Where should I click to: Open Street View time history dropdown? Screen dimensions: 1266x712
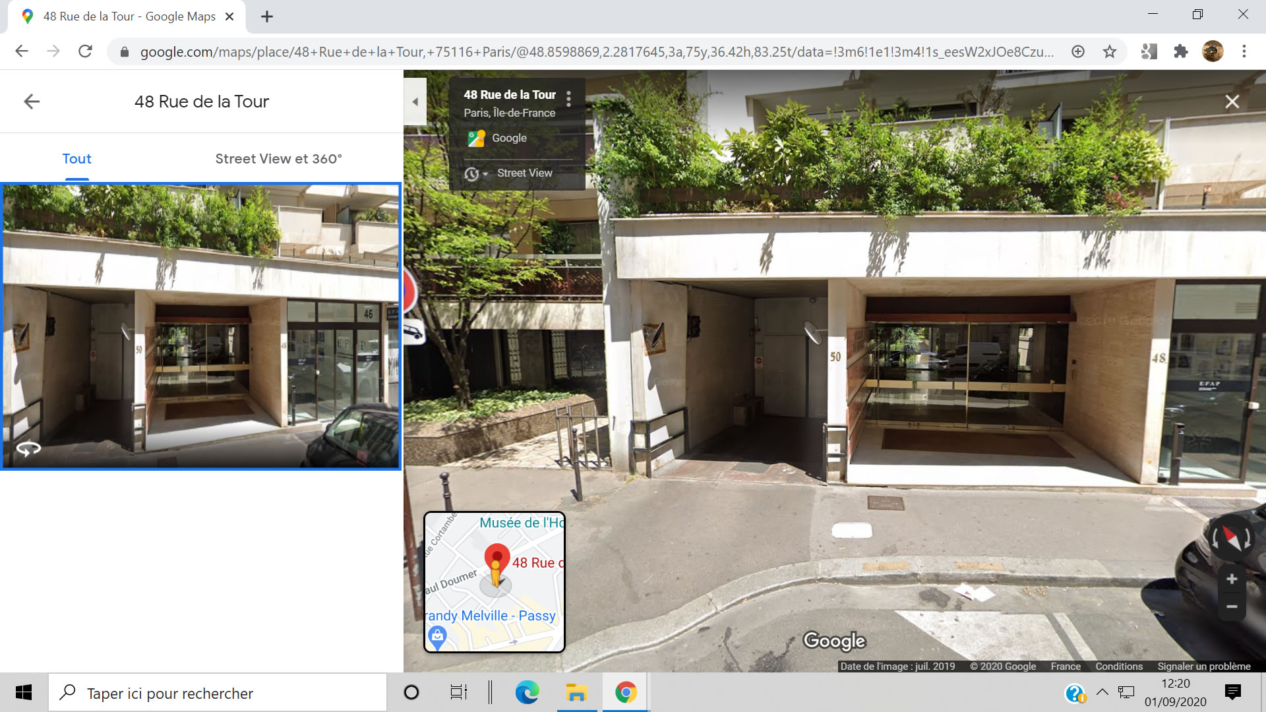click(x=476, y=173)
